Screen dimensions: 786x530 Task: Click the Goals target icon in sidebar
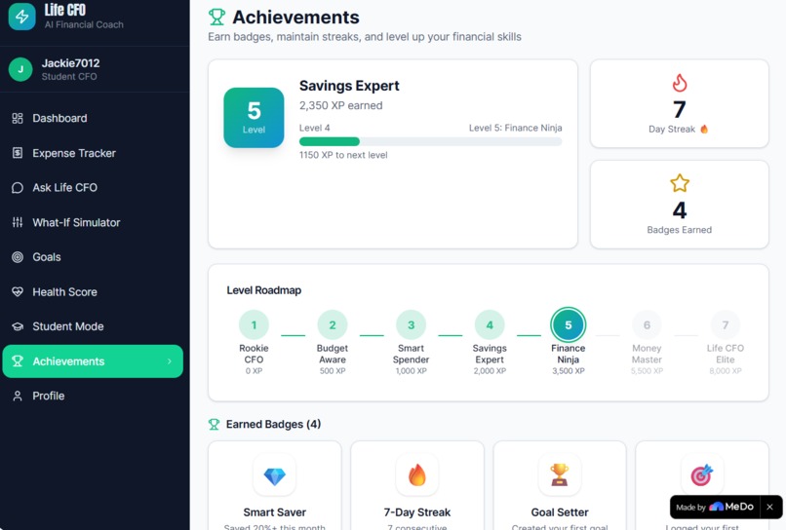tap(18, 257)
